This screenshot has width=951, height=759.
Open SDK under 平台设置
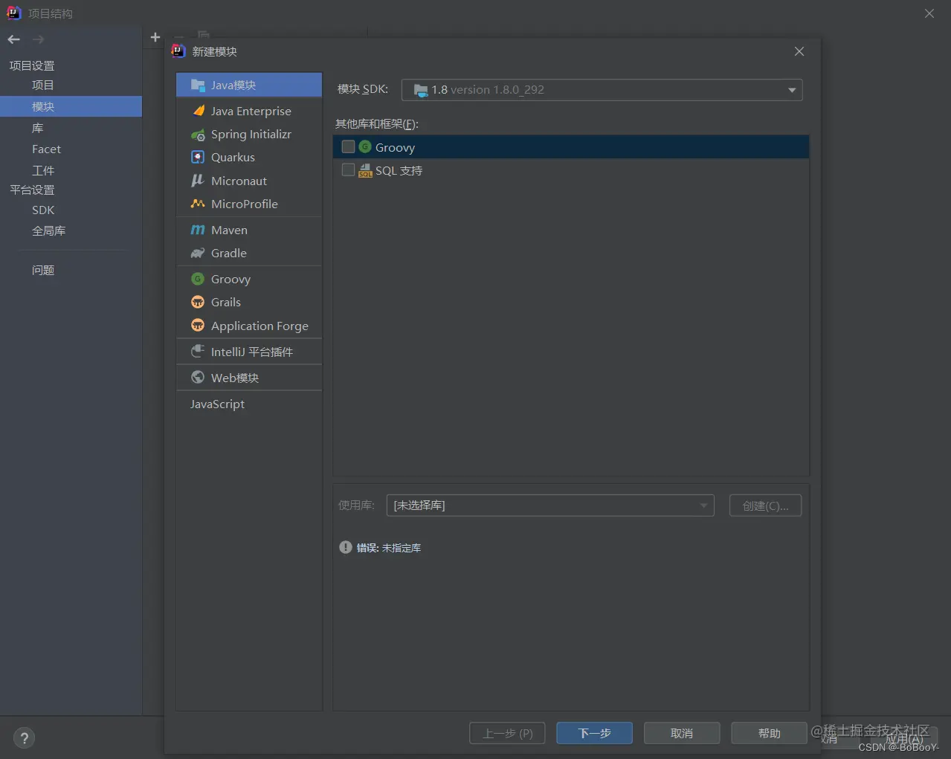coord(43,210)
